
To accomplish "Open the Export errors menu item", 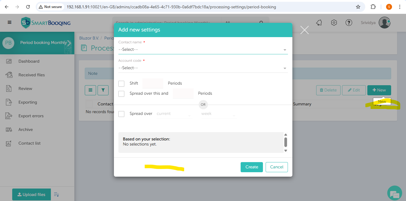I will coord(31,116).
